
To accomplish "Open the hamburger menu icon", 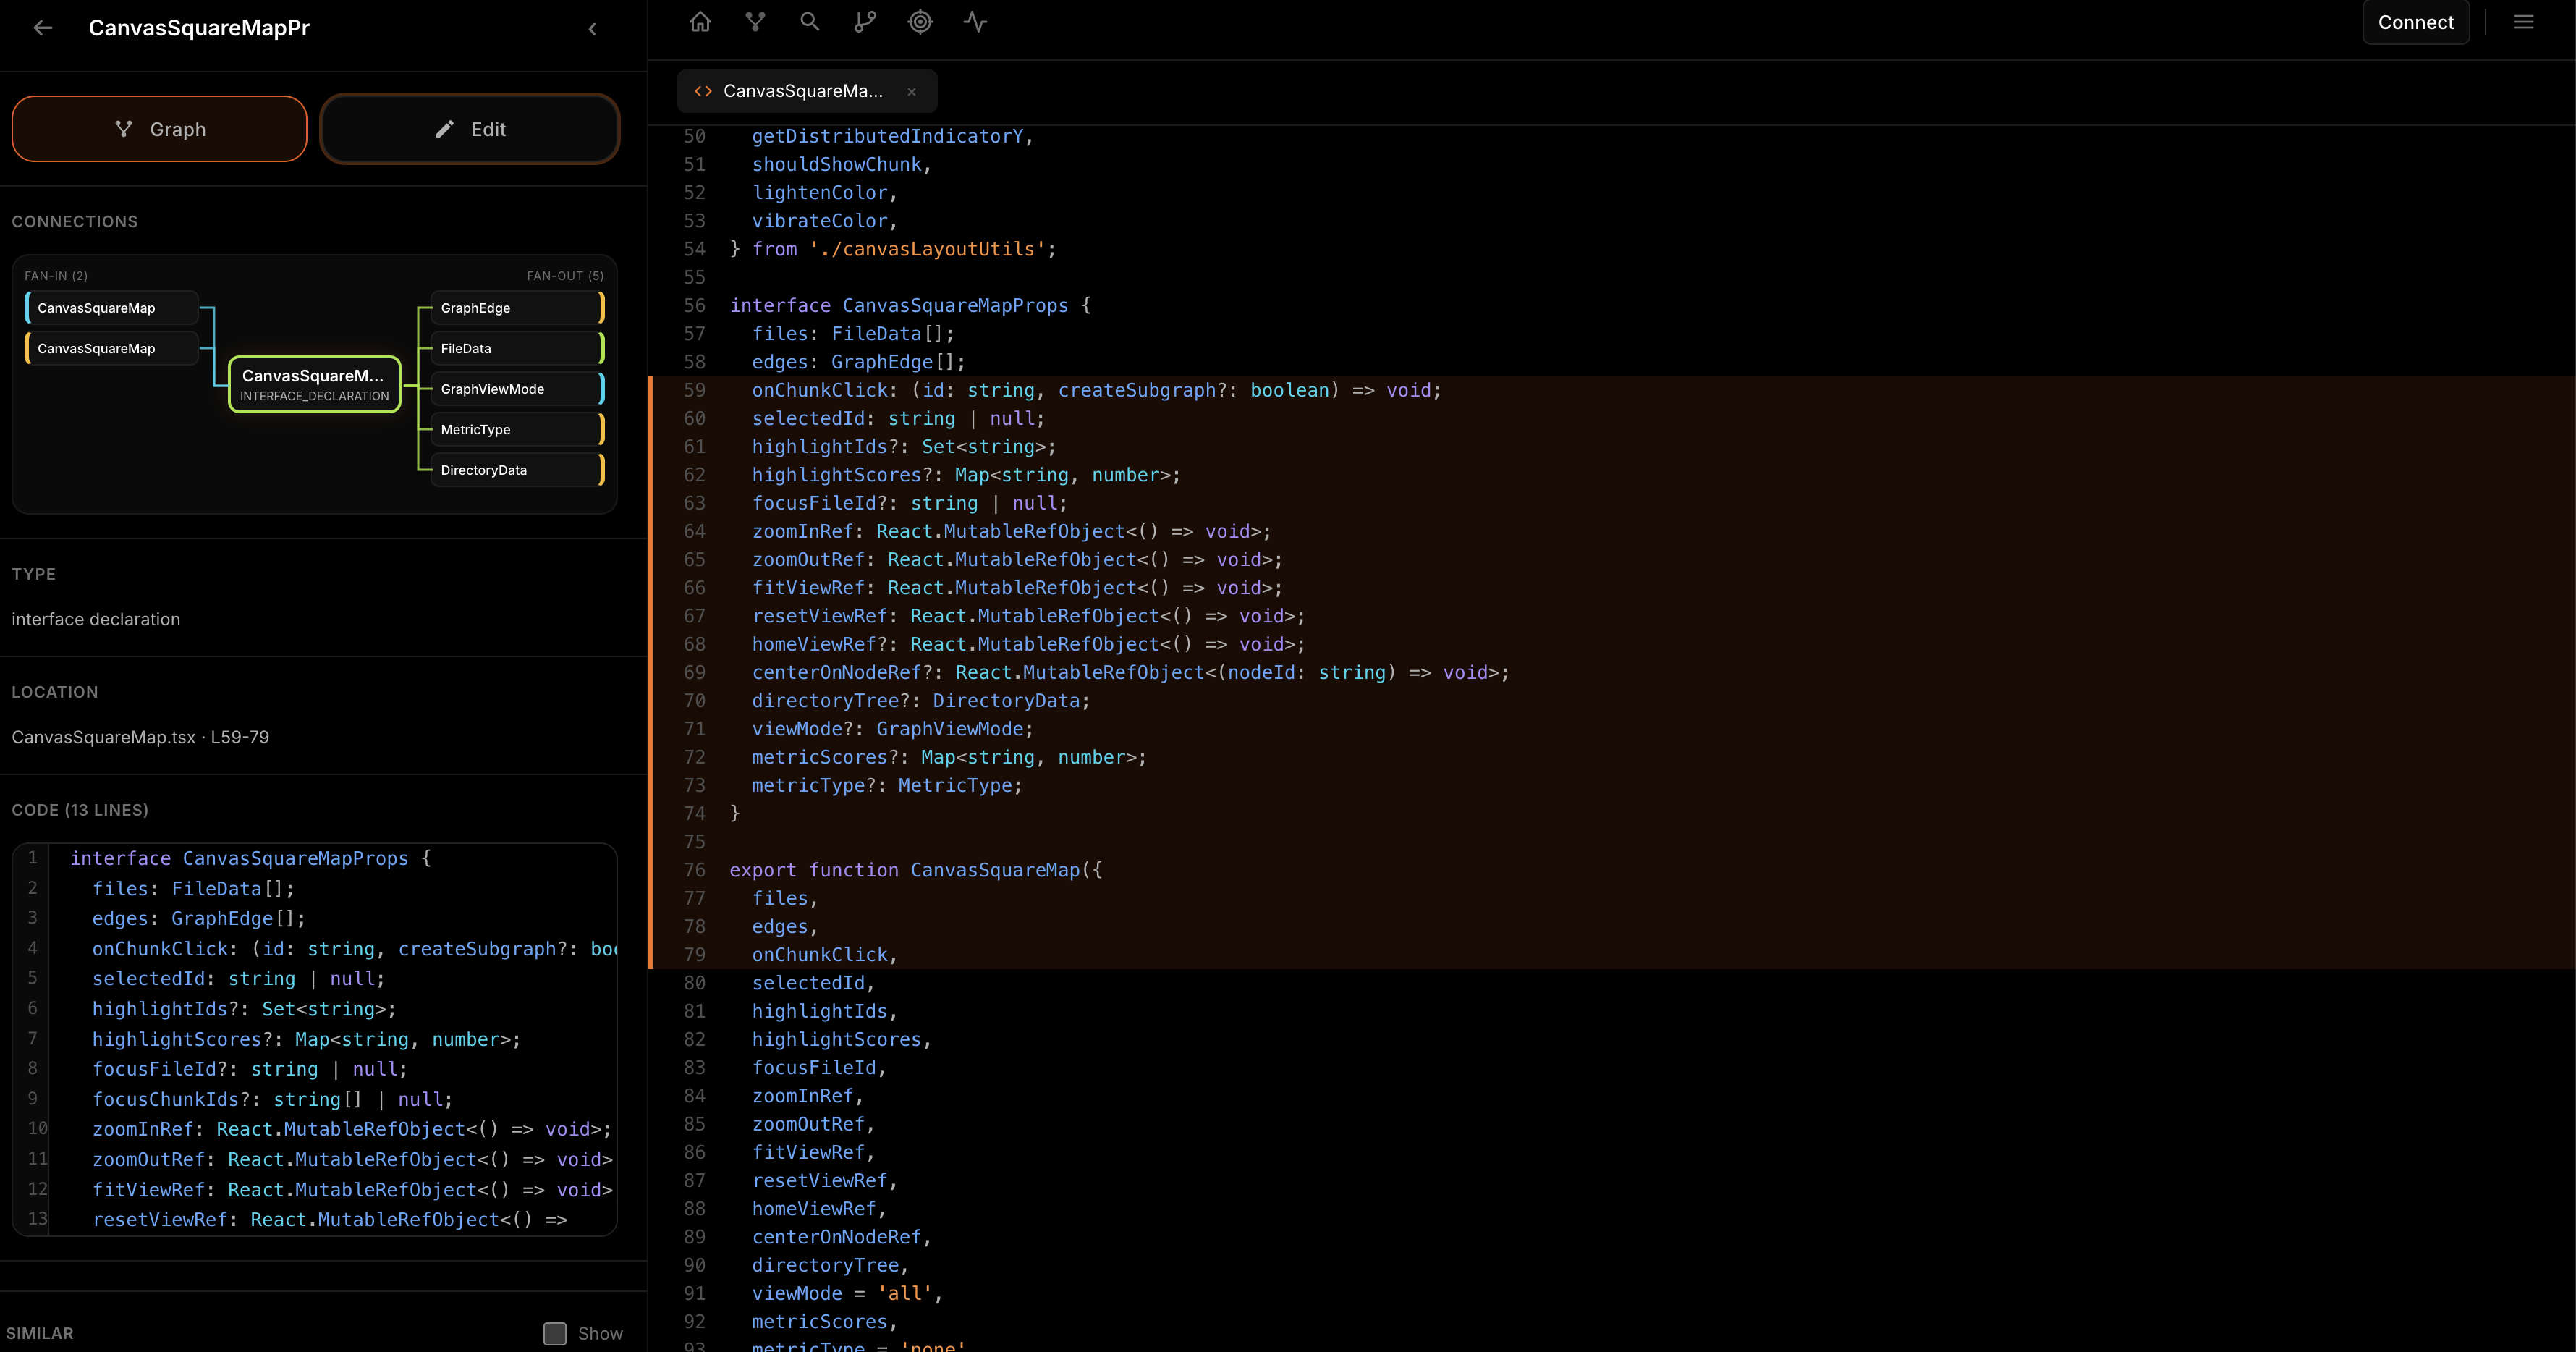I will (x=2523, y=22).
